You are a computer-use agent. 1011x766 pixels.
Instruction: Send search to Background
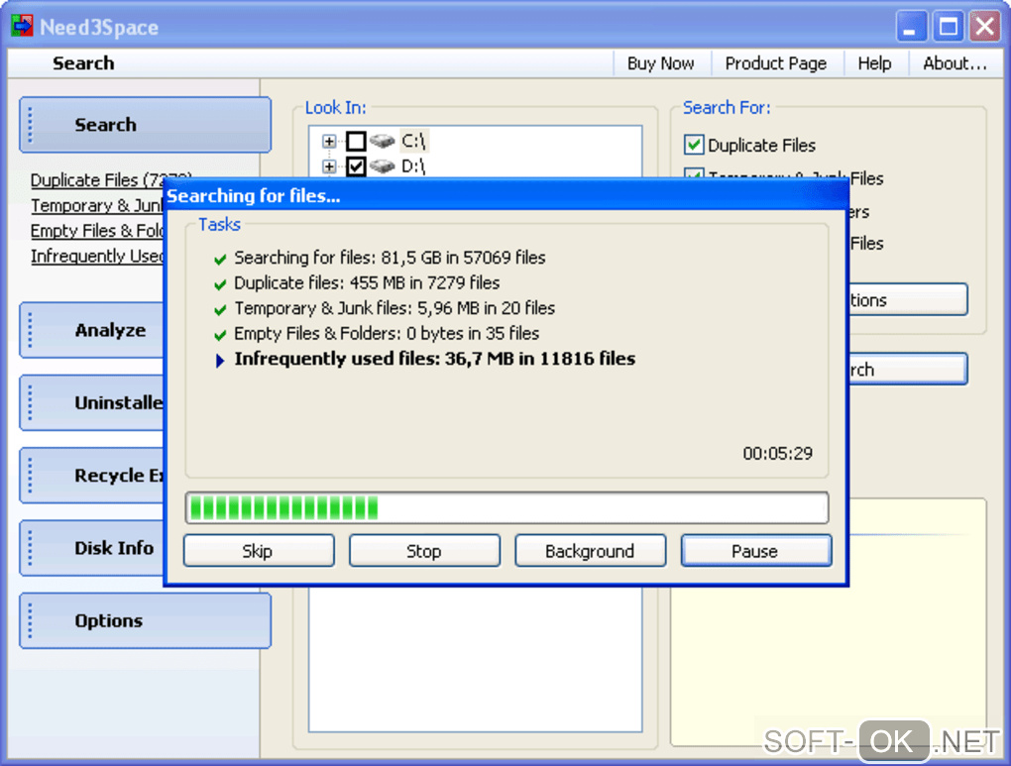590,551
